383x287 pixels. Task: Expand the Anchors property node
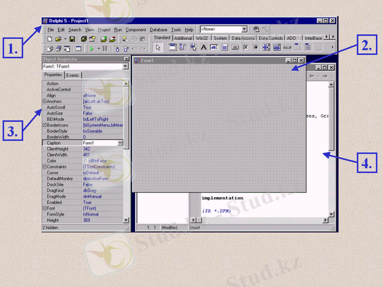coord(45,101)
